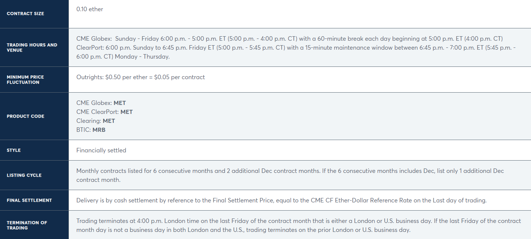Click the Termination of Trading header
531x239 pixels.
coord(27,225)
